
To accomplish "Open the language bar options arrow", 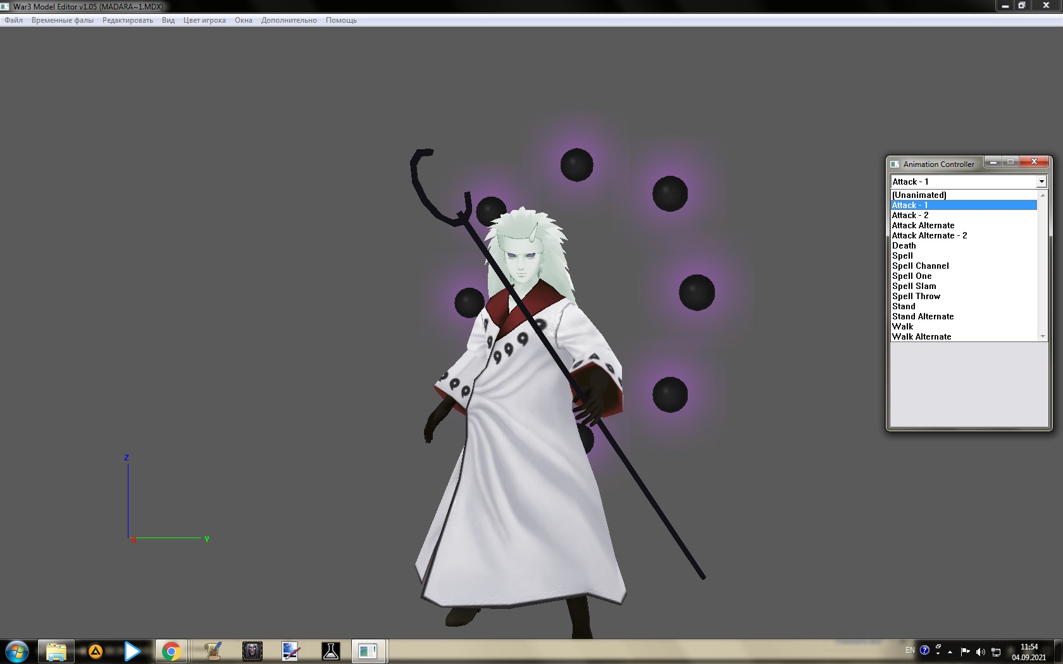I will pos(938,654).
